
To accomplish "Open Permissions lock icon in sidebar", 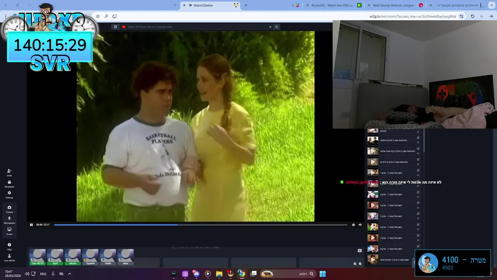I will [x=9, y=184].
